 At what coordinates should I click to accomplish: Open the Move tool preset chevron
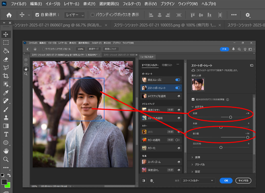click(29, 15)
